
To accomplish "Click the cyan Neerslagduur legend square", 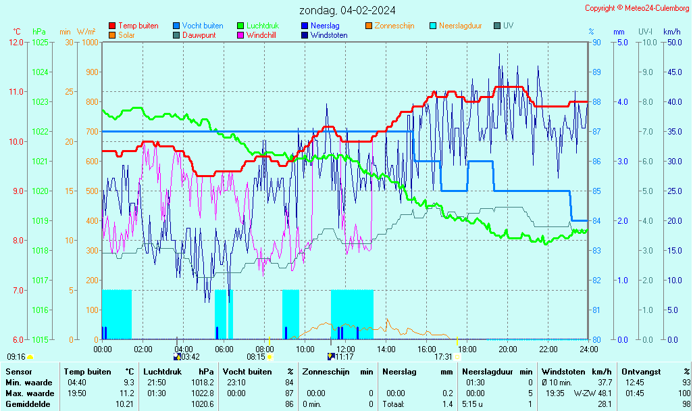I will (x=433, y=26).
